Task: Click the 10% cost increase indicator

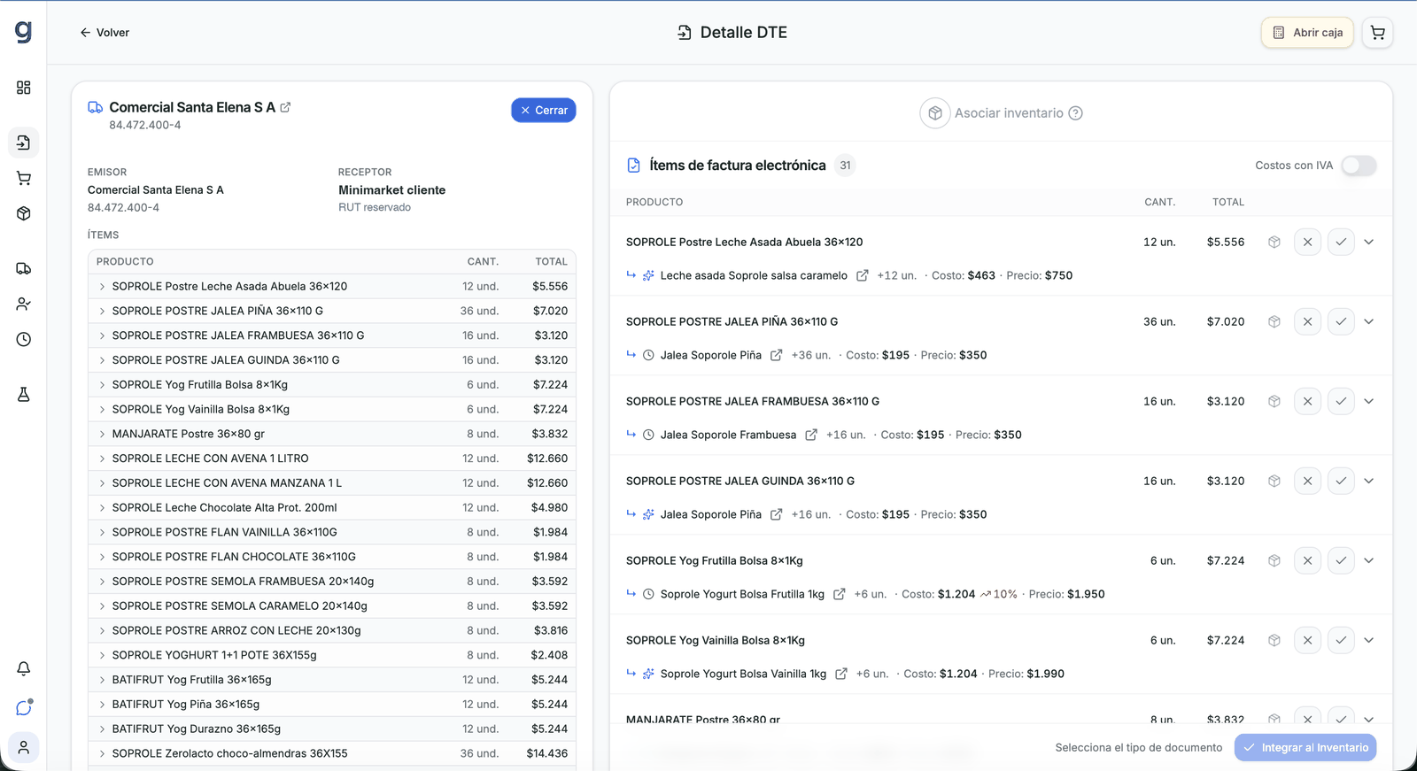Action: pyautogui.click(x=999, y=594)
